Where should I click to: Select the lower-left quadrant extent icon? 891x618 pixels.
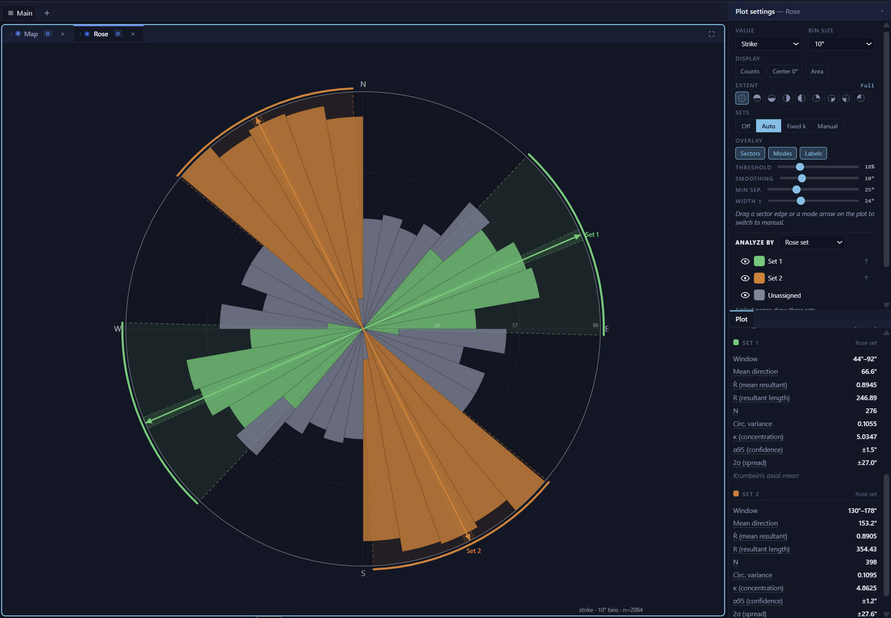(846, 98)
